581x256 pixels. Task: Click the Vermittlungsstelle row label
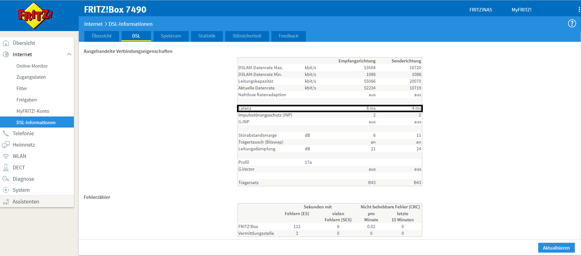click(256, 233)
